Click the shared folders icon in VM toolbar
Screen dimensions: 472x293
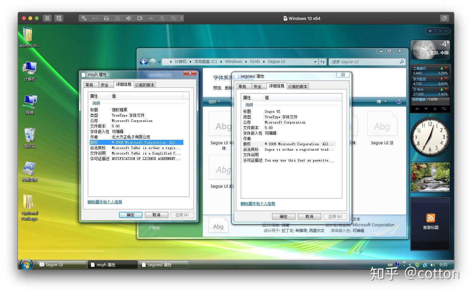tap(173, 18)
